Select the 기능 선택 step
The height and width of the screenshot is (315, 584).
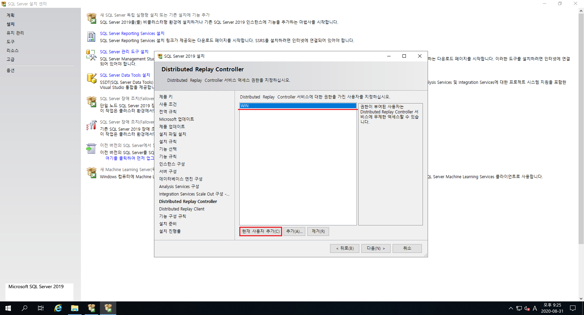pyautogui.click(x=168, y=149)
